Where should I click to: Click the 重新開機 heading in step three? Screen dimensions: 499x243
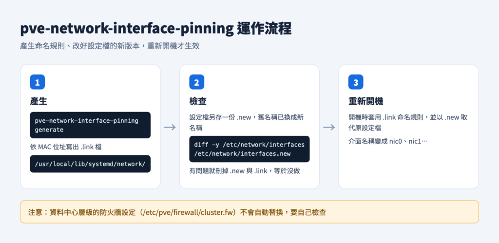click(365, 101)
